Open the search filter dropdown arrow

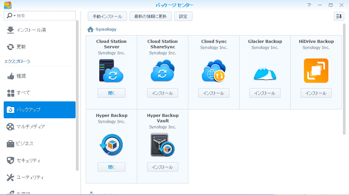15,16
